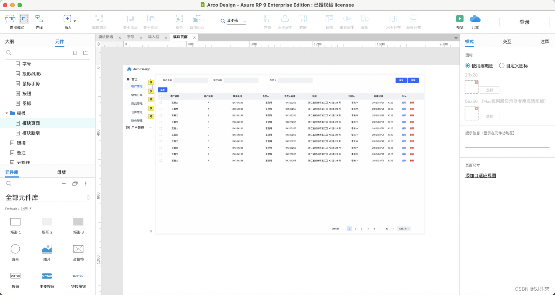Open the 输入框 canvas tab
This screenshot has height=295, width=555.
pos(154,37)
